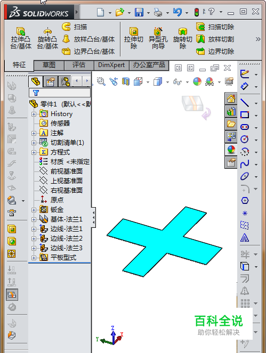266x353 pixels.
Task: Choose 边界切除 boundary cut
Action: [215, 51]
